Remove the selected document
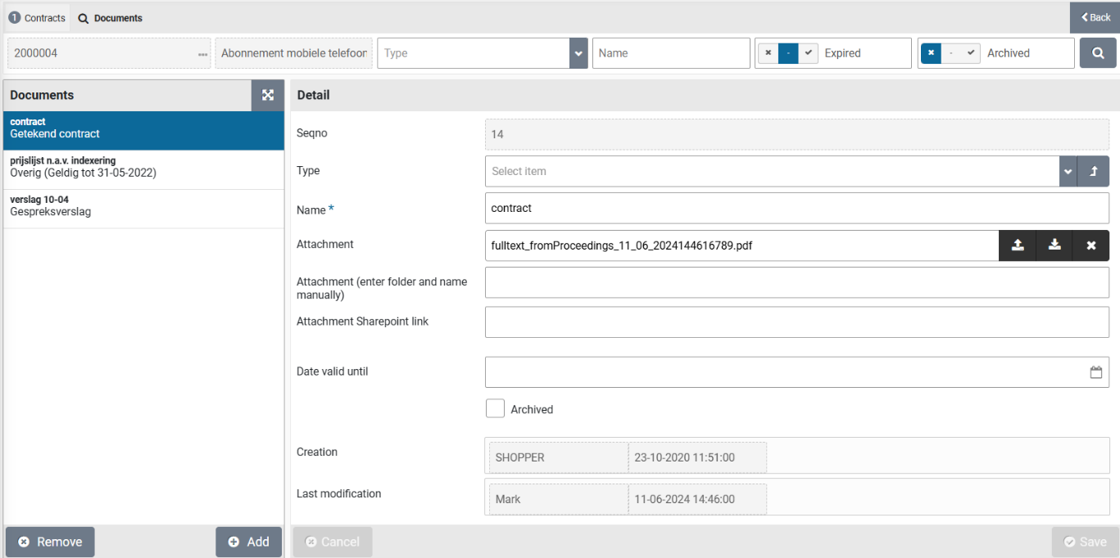This screenshot has height=558, width=1120. tap(50, 542)
